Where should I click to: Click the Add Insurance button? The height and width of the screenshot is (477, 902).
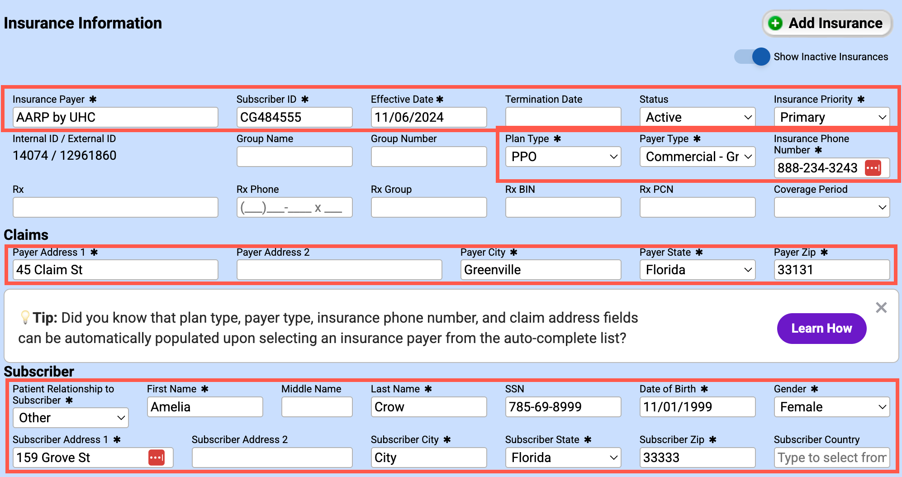coord(827,23)
